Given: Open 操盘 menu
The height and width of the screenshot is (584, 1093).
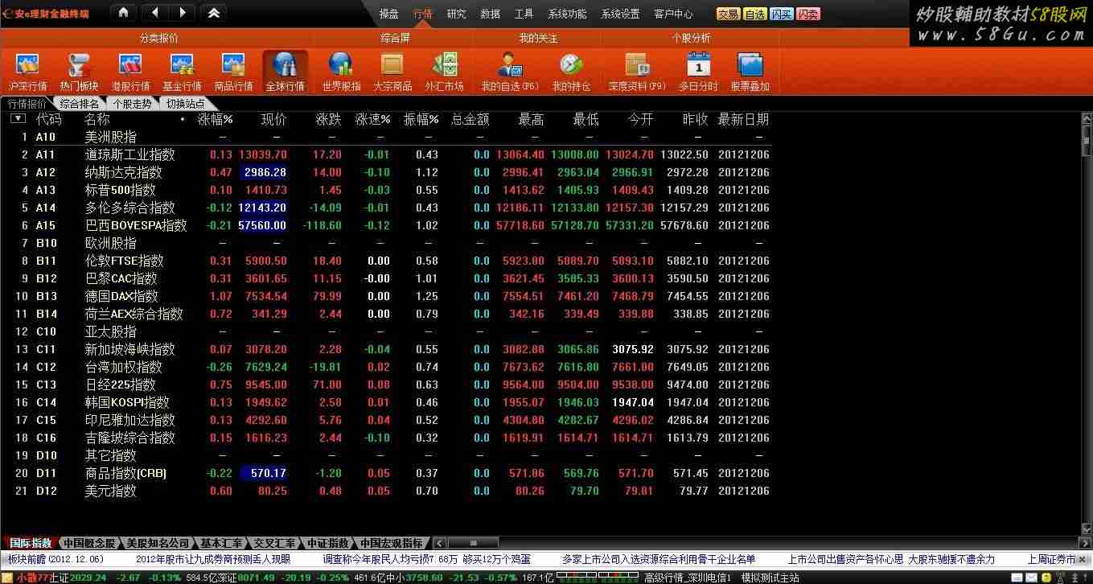Looking at the screenshot, I should [x=389, y=14].
